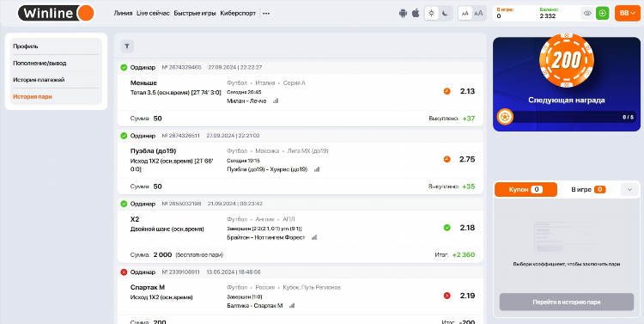Open statistics icon for Милан - Лечче
The width and height of the screenshot is (644, 324).
(276, 101)
